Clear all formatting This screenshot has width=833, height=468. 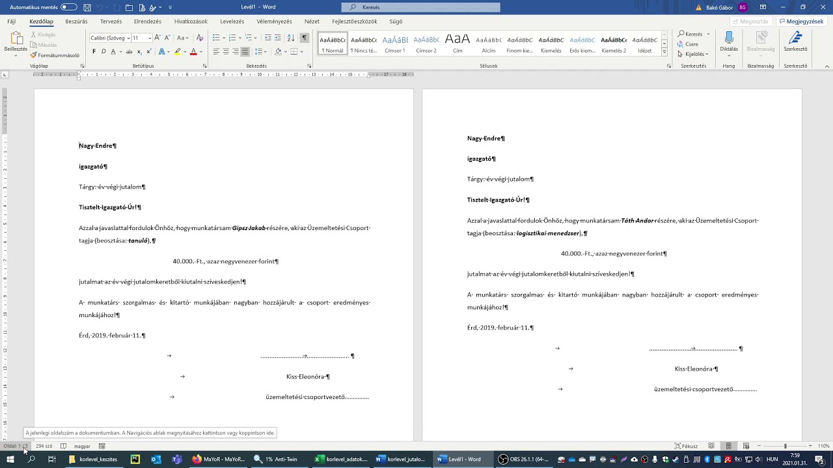click(x=200, y=38)
